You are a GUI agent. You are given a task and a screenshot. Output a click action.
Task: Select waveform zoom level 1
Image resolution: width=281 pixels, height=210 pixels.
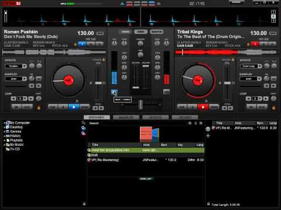(273, 12)
